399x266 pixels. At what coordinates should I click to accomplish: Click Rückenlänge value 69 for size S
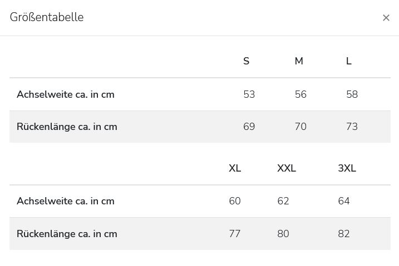tap(249, 127)
